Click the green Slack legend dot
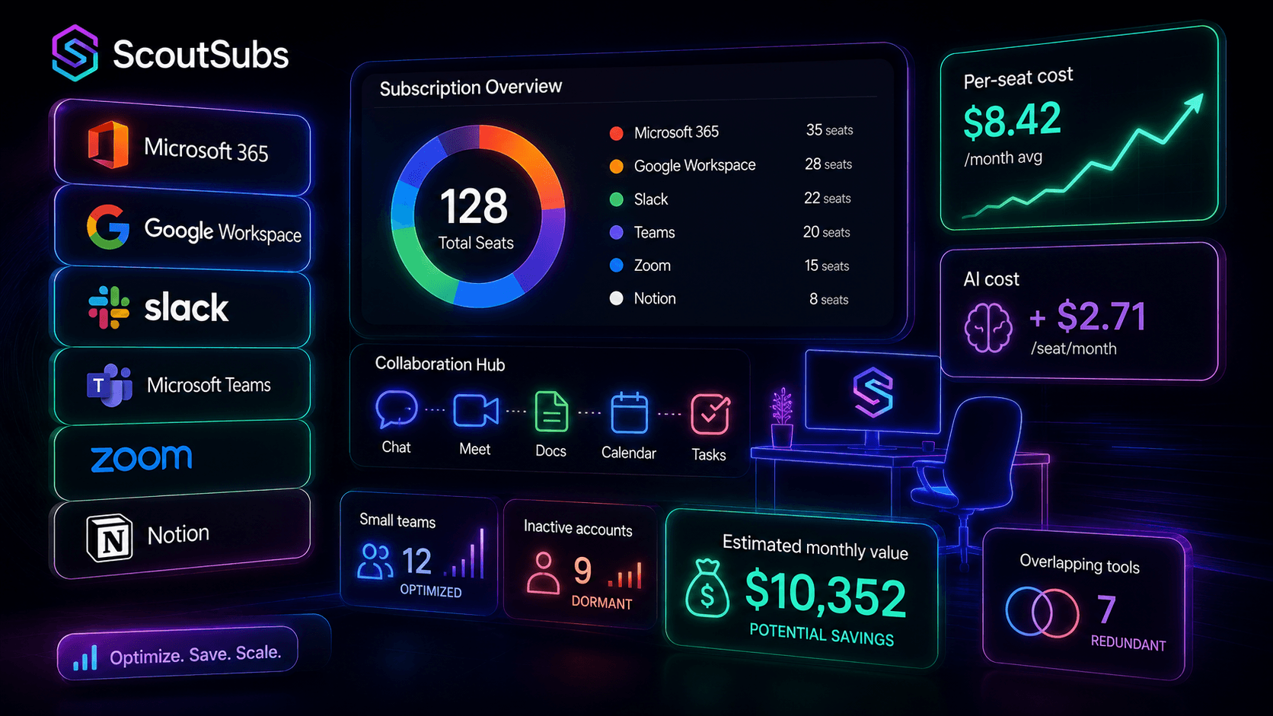 coord(617,199)
